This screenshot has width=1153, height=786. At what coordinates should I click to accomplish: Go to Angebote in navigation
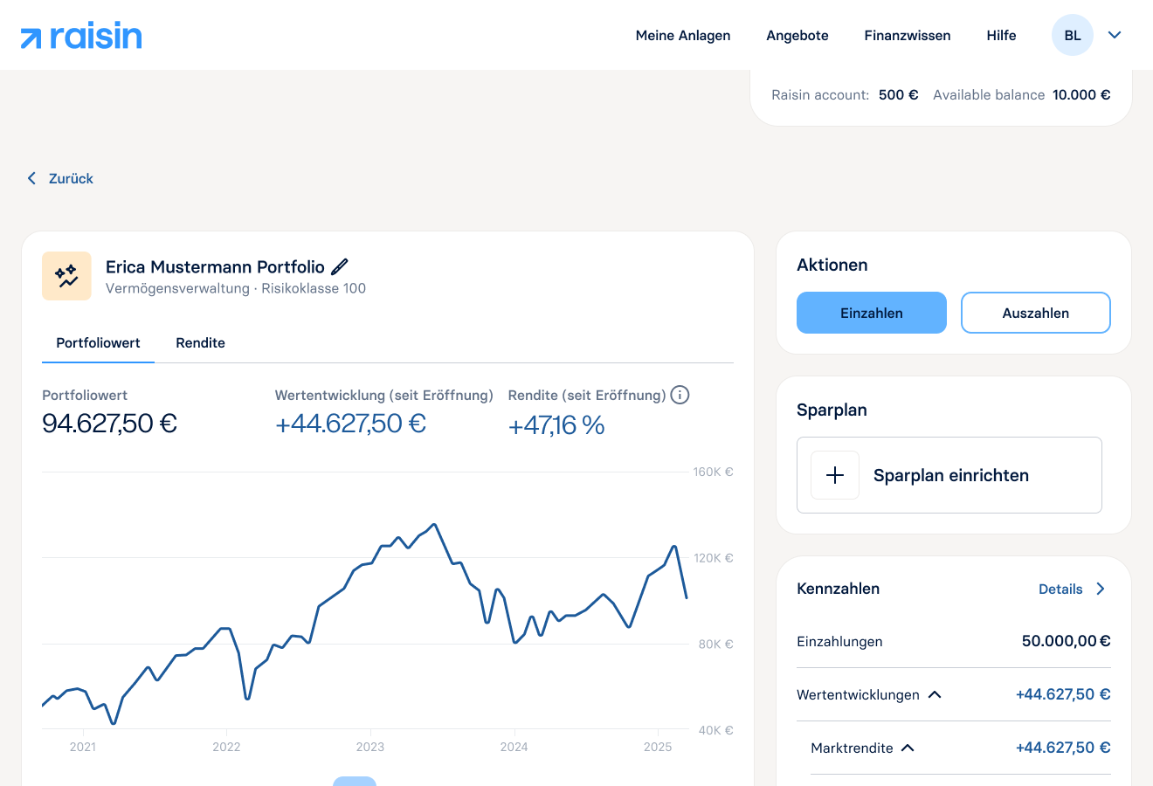(x=797, y=36)
